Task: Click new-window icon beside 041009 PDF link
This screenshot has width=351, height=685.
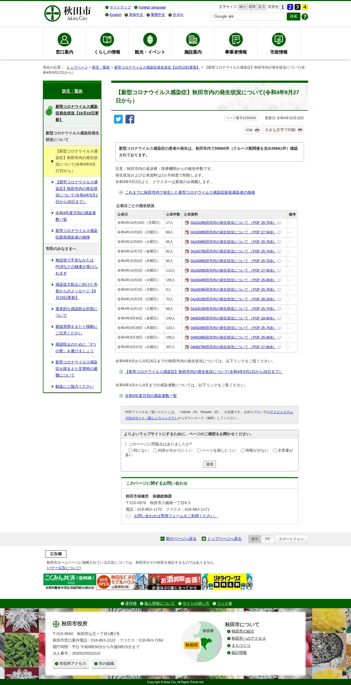Action: pos(279,232)
